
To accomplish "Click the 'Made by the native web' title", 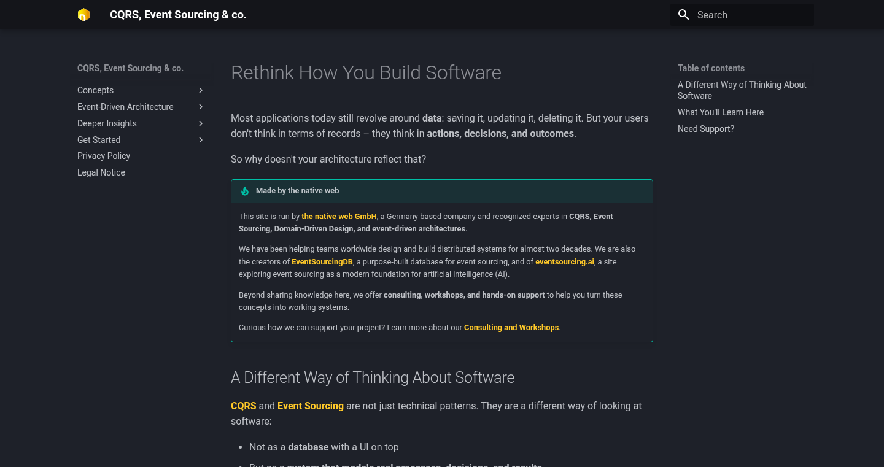I will pos(298,191).
